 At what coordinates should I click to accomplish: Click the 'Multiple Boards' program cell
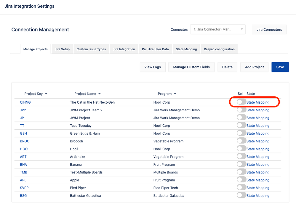pyautogui.click(x=166, y=172)
